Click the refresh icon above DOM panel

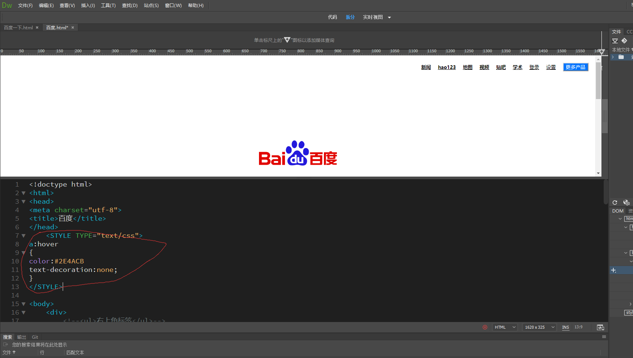tap(615, 202)
